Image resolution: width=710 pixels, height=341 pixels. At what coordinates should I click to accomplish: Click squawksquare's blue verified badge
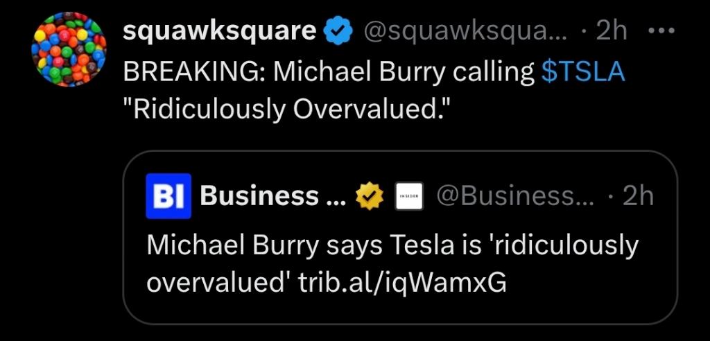336,32
